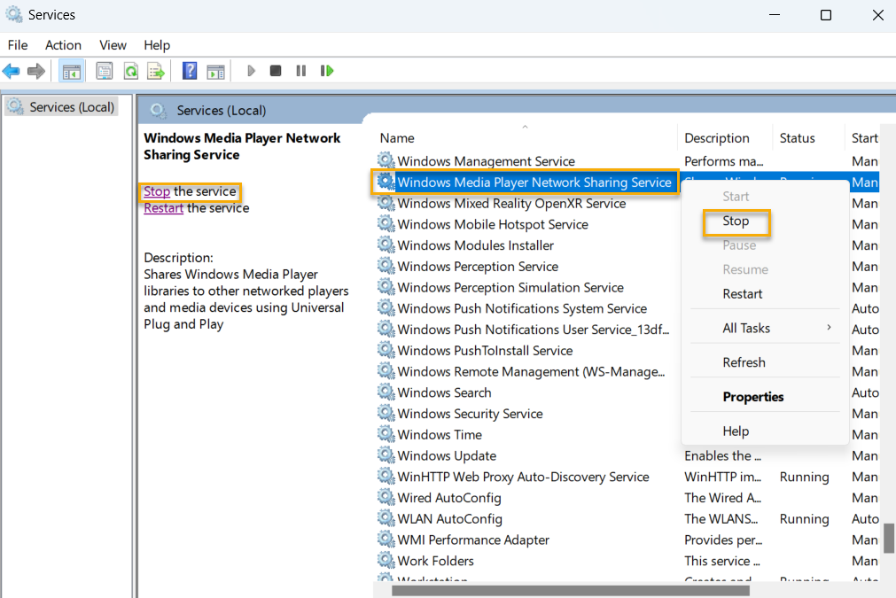The image size is (896, 598).
Task: Click the Restart the service link
Action: tap(163, 207)
